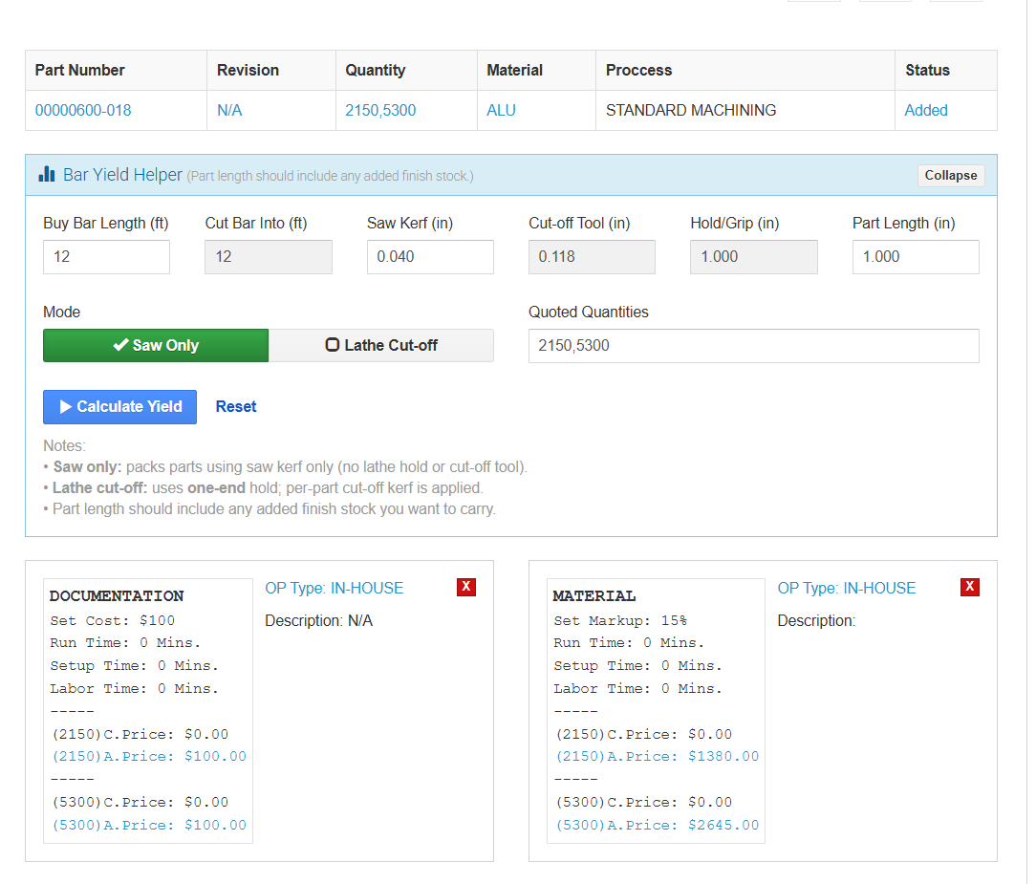Click Calculate Yield button
1036x884 pixels.
point(119,406)
